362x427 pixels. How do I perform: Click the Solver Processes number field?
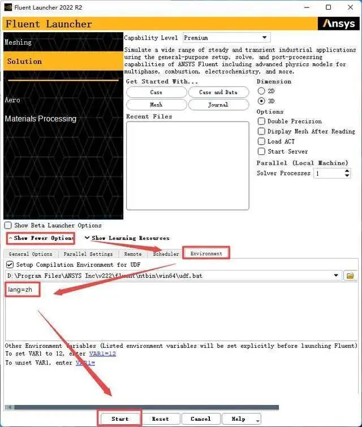329,173
